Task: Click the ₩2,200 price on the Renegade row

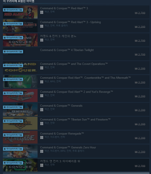Action: (x=140, y=138)
